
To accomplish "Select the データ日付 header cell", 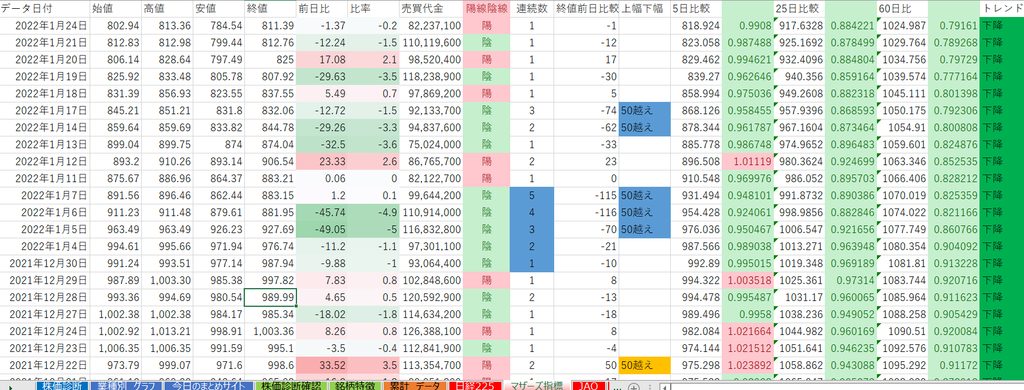I will click(45, 9).
